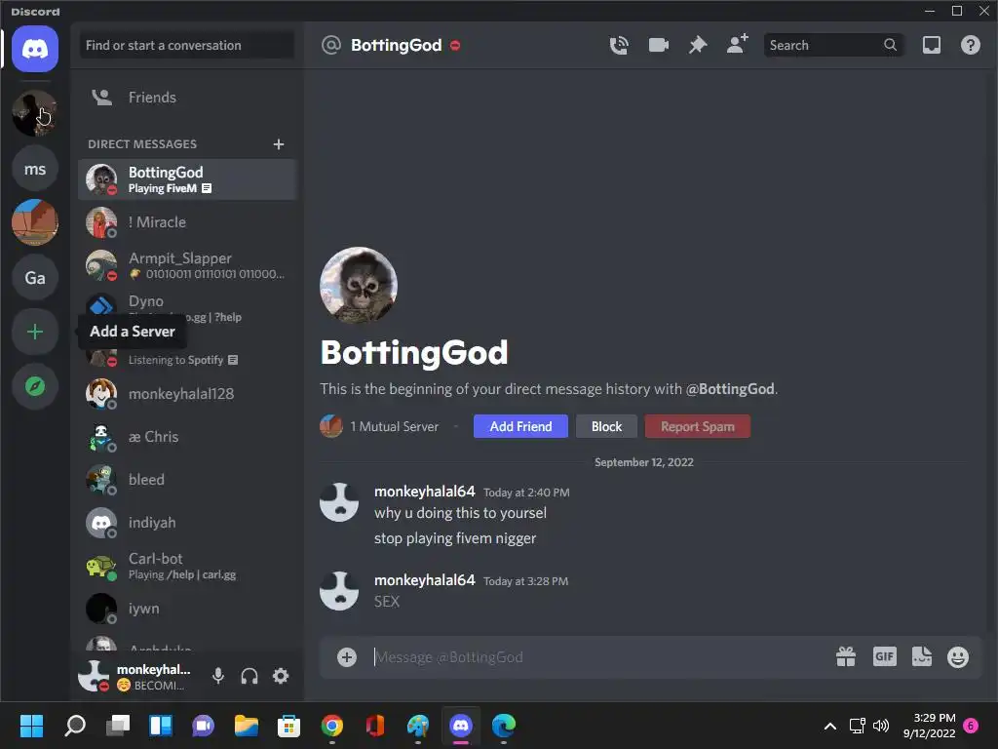This screenshot has height=749, width=998.
Task: Focus the Message @BottingGod input
Action: tap(598, 656)
